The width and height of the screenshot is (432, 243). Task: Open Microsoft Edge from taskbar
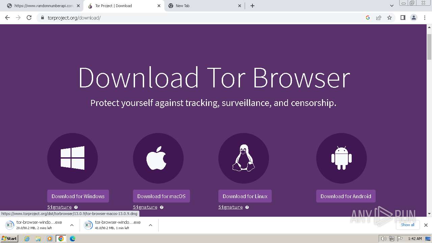coord(73,239)
